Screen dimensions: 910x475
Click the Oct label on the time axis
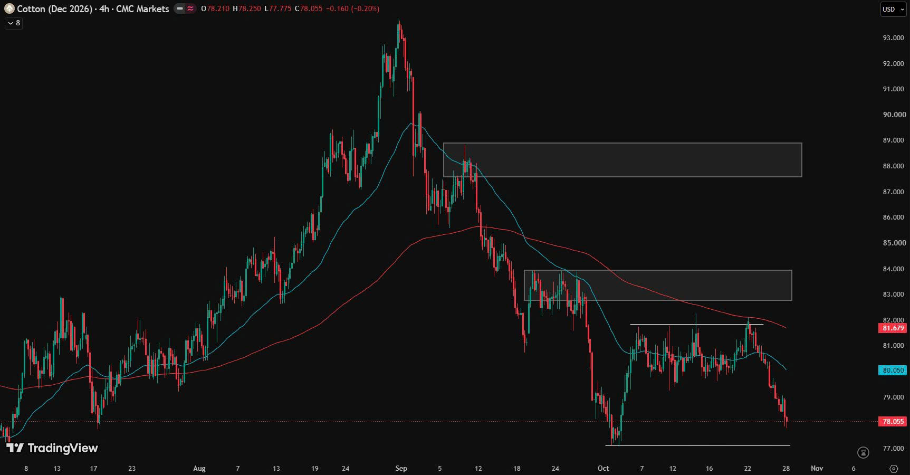(x=604, y=468)
